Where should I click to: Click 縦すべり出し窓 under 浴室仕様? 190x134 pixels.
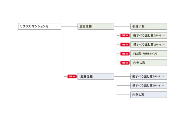[148, 76]
